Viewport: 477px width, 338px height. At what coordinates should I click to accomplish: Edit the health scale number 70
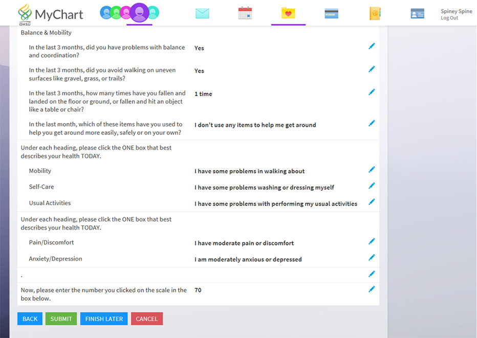click(x=372, y=289)
